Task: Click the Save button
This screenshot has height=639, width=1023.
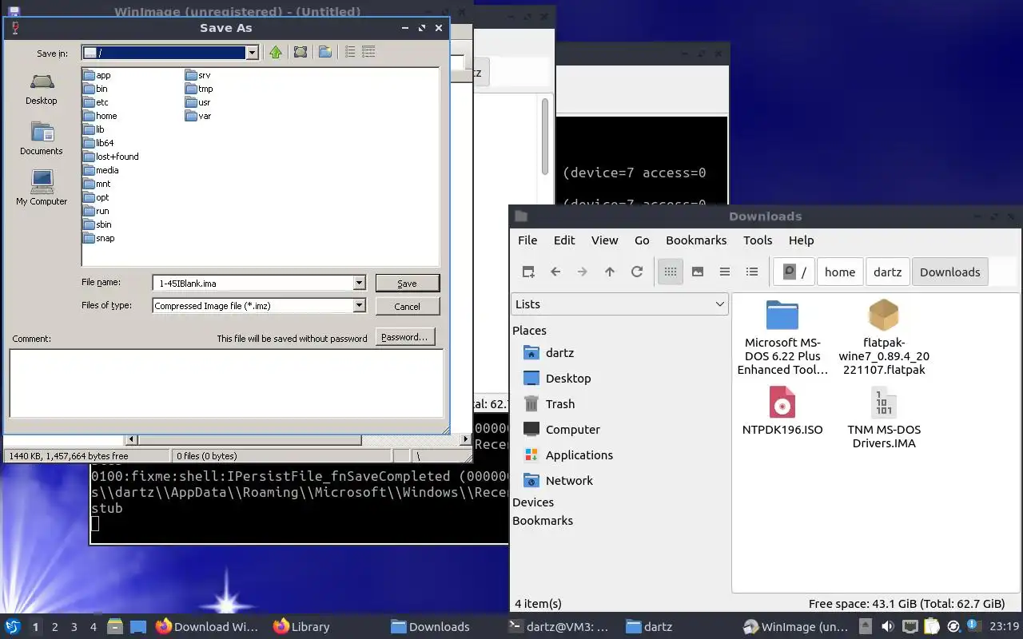Action: (x=407, y=284)
